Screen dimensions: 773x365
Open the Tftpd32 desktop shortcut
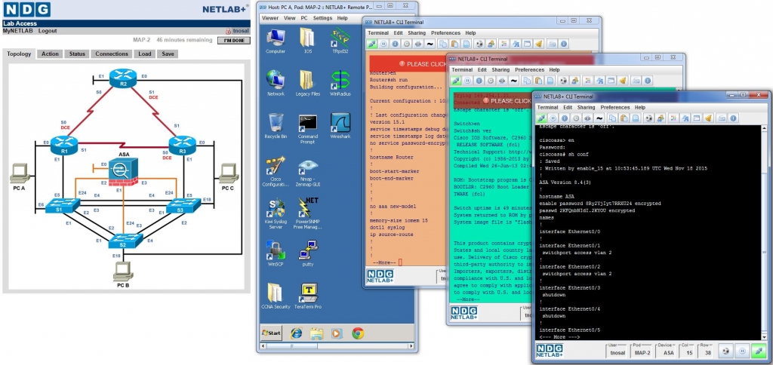tap(340, 41)
